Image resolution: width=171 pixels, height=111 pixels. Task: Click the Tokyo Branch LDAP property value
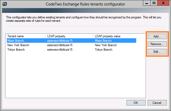(x=104, y=50)
